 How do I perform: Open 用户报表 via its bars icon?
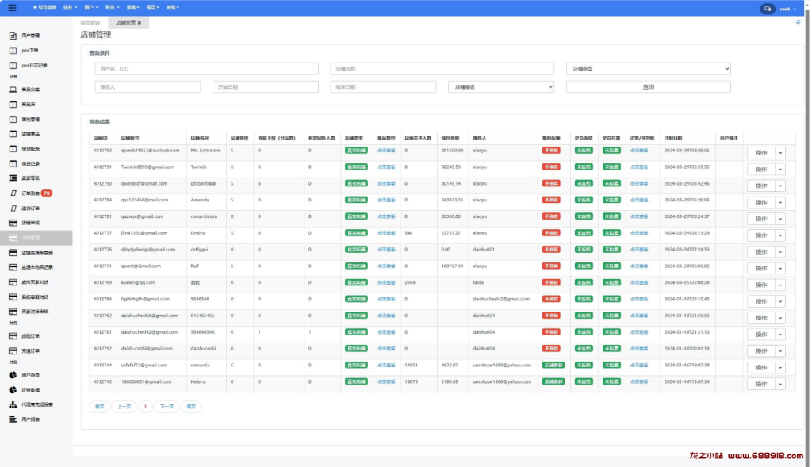tap(13, 419)
